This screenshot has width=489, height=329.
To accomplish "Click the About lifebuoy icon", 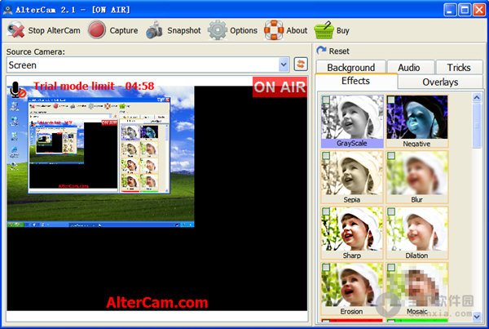I will tap(274, 30).
